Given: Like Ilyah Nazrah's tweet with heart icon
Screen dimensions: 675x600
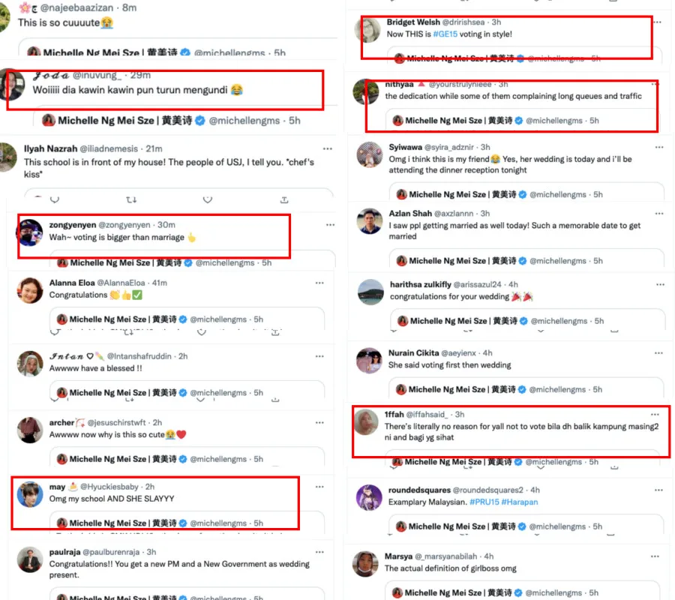Looking at the screenshot, I should 208,199.
